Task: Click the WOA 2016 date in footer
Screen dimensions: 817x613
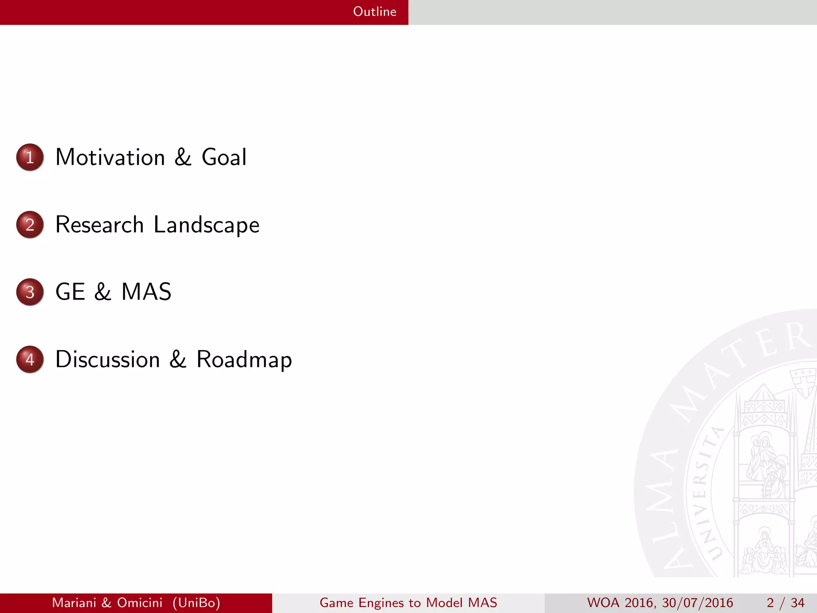Action: [x=660, y=603]
